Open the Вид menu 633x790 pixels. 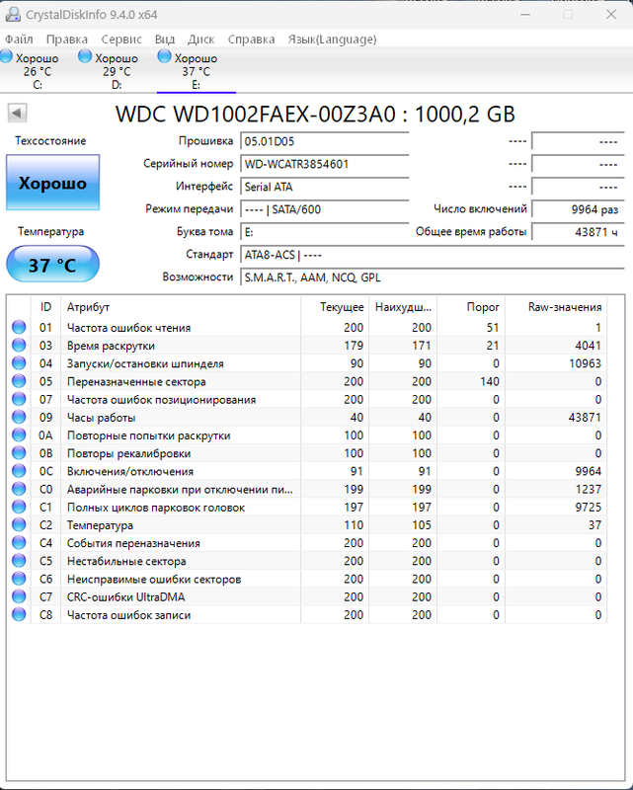(165, 39)
